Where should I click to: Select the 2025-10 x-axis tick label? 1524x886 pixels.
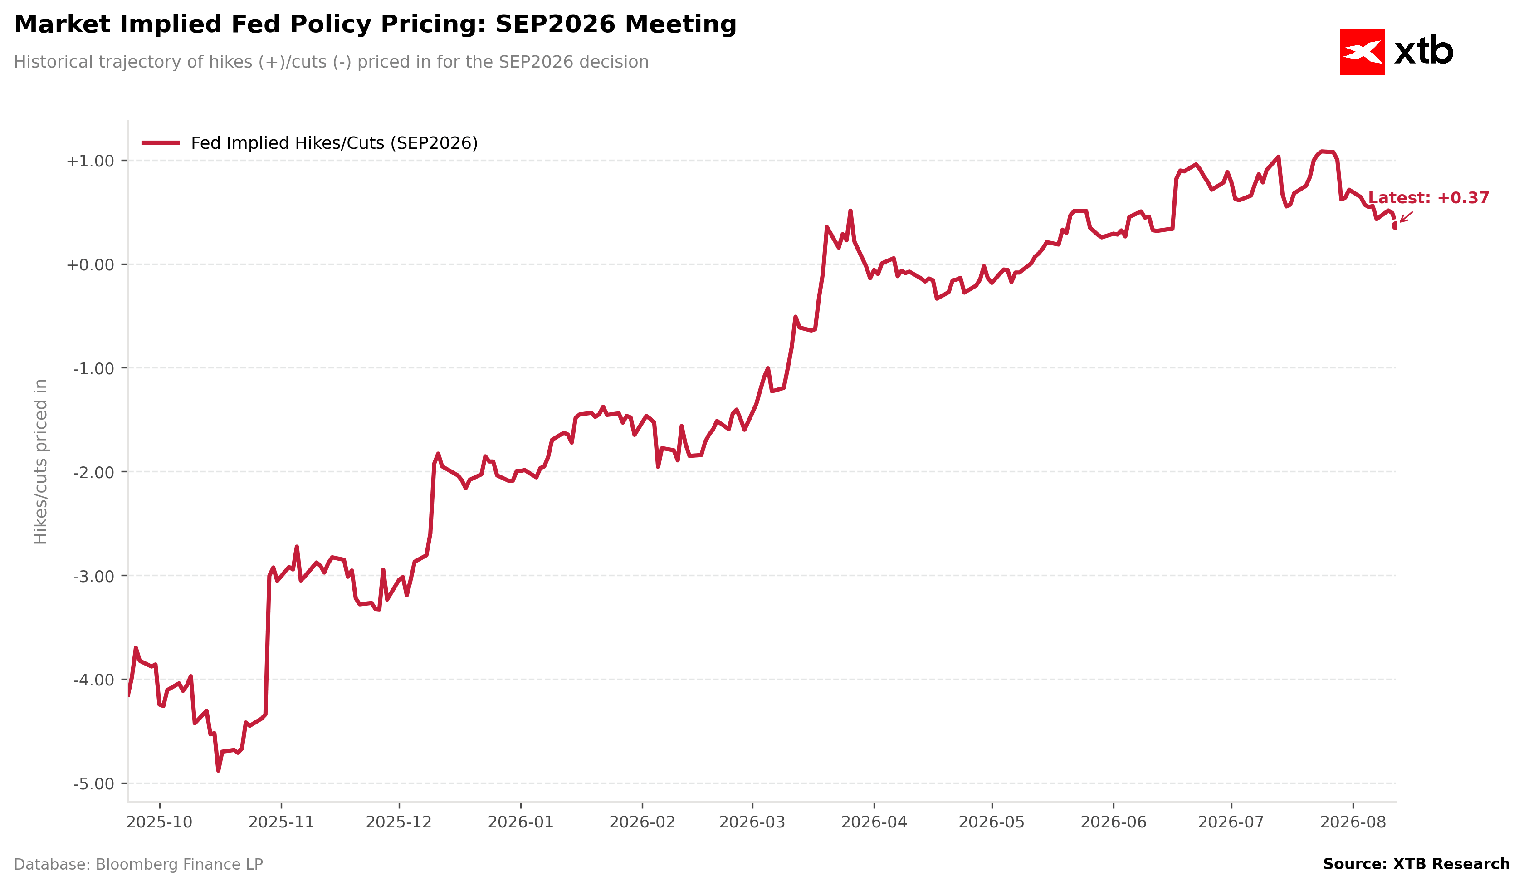[x=160, y=822]
